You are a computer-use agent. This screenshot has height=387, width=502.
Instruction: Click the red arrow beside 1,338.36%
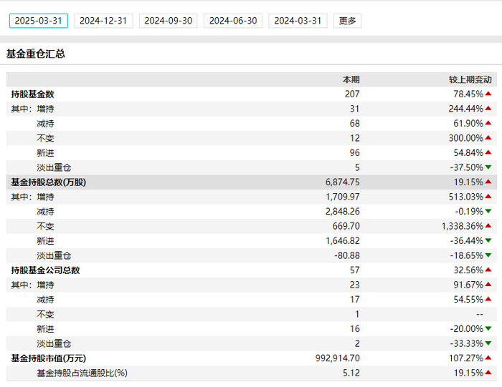488,226
